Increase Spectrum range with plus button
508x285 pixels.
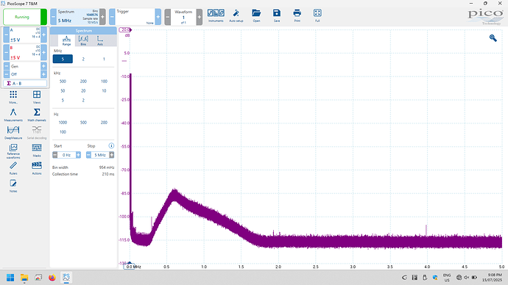pos(102,17)
